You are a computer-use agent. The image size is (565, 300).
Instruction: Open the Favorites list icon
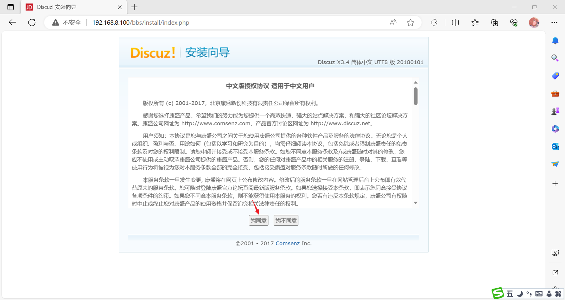tap(475, 22)
